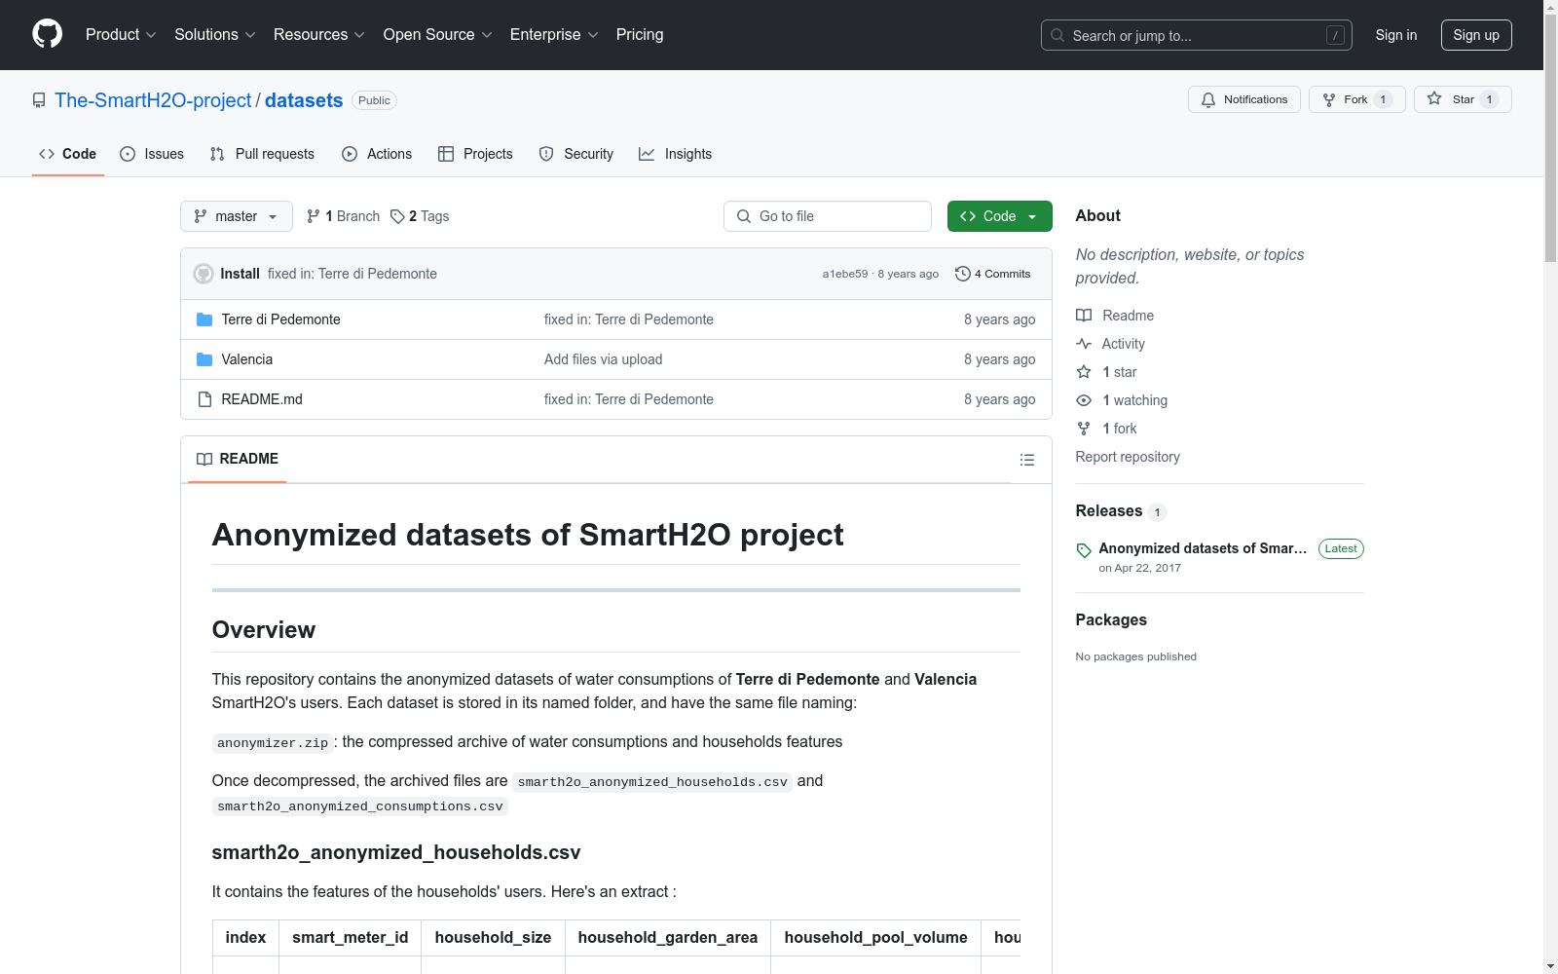This screenshot has width=1558, height=974.
Task: Expand the Resources menu
Action: (319, 34)
